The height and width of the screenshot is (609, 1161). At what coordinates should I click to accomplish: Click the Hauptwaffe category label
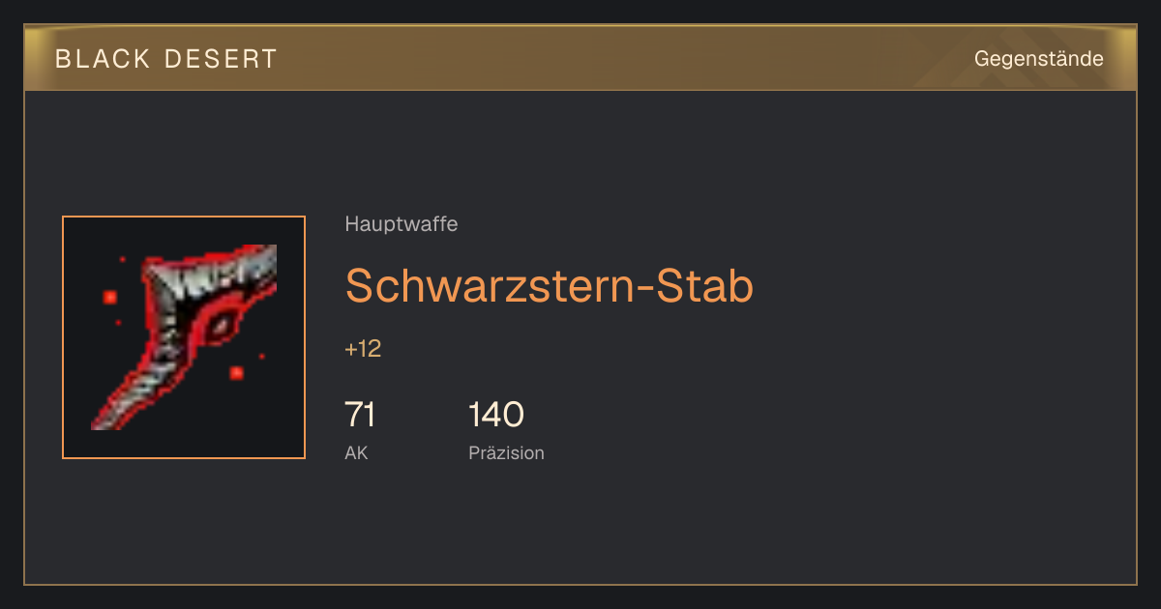coord(401,224)
